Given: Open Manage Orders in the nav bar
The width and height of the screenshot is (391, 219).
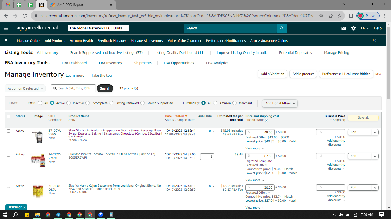Looking at the screenshot, I should pyautogui.click(x=29, y=41).
